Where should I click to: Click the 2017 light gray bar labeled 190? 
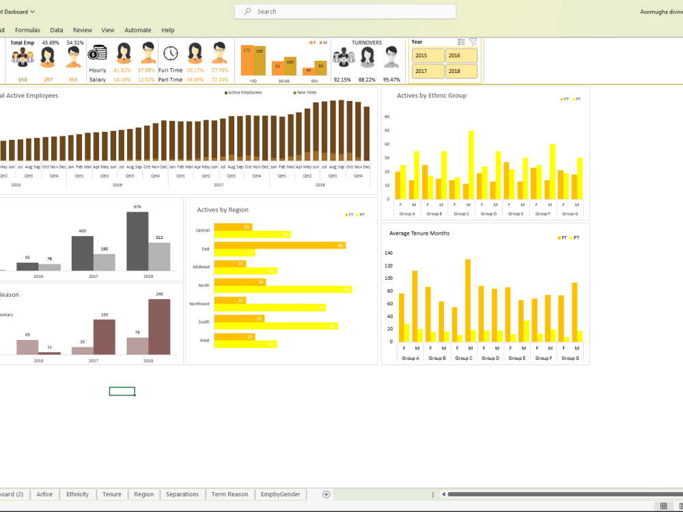104,263
